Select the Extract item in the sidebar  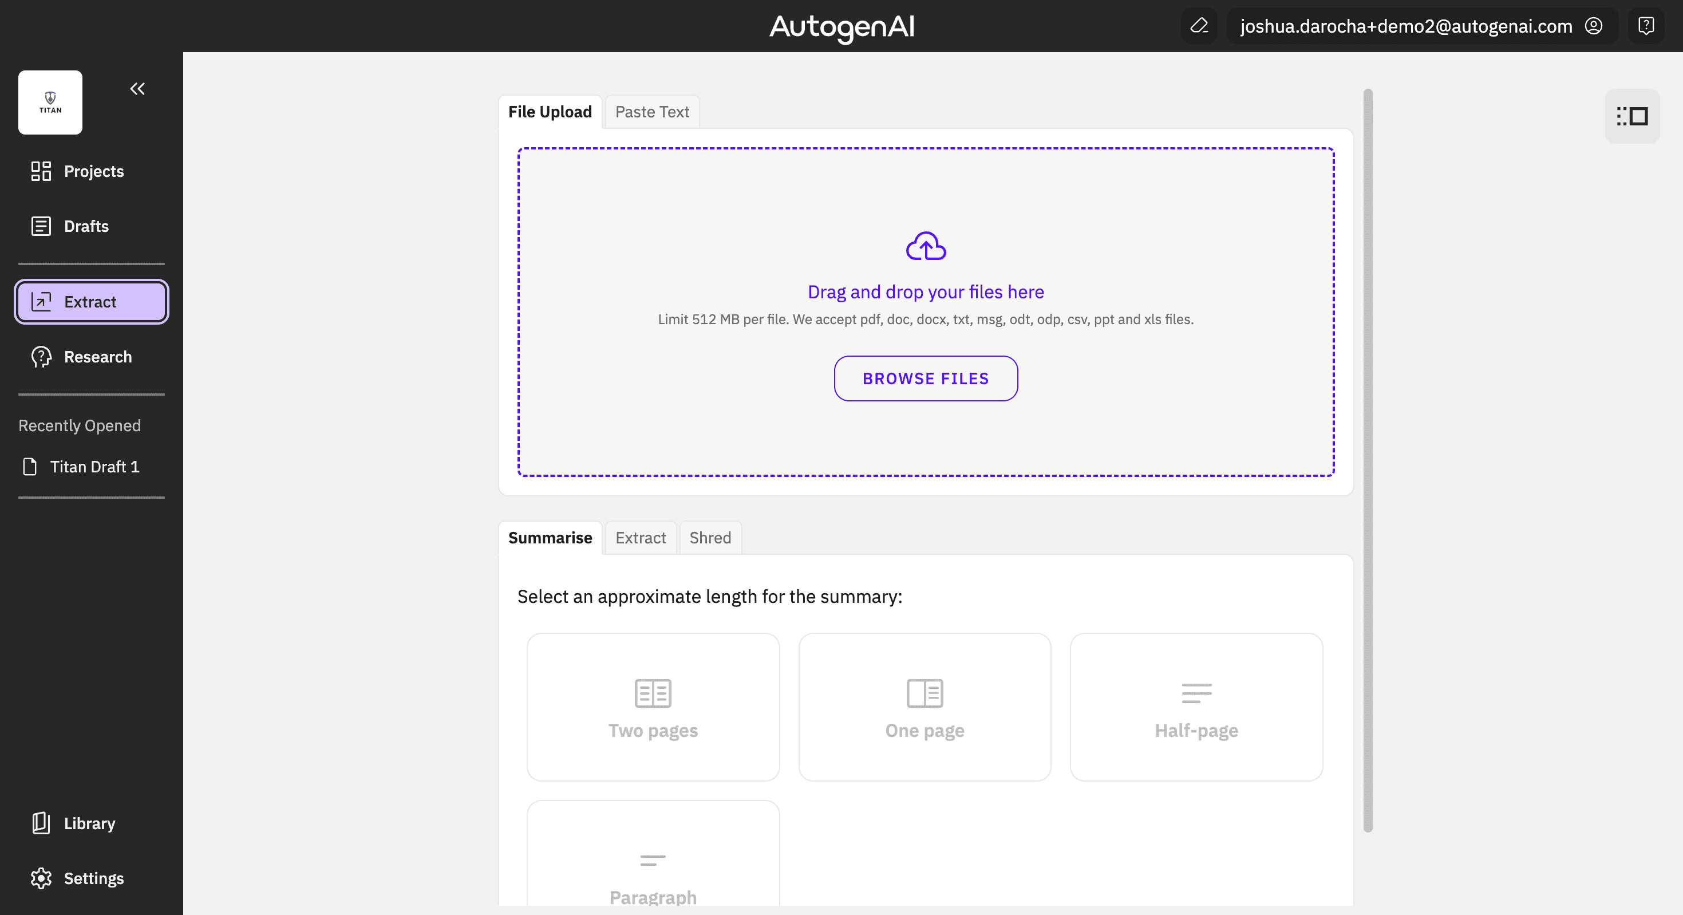click(x=92, y=302)
